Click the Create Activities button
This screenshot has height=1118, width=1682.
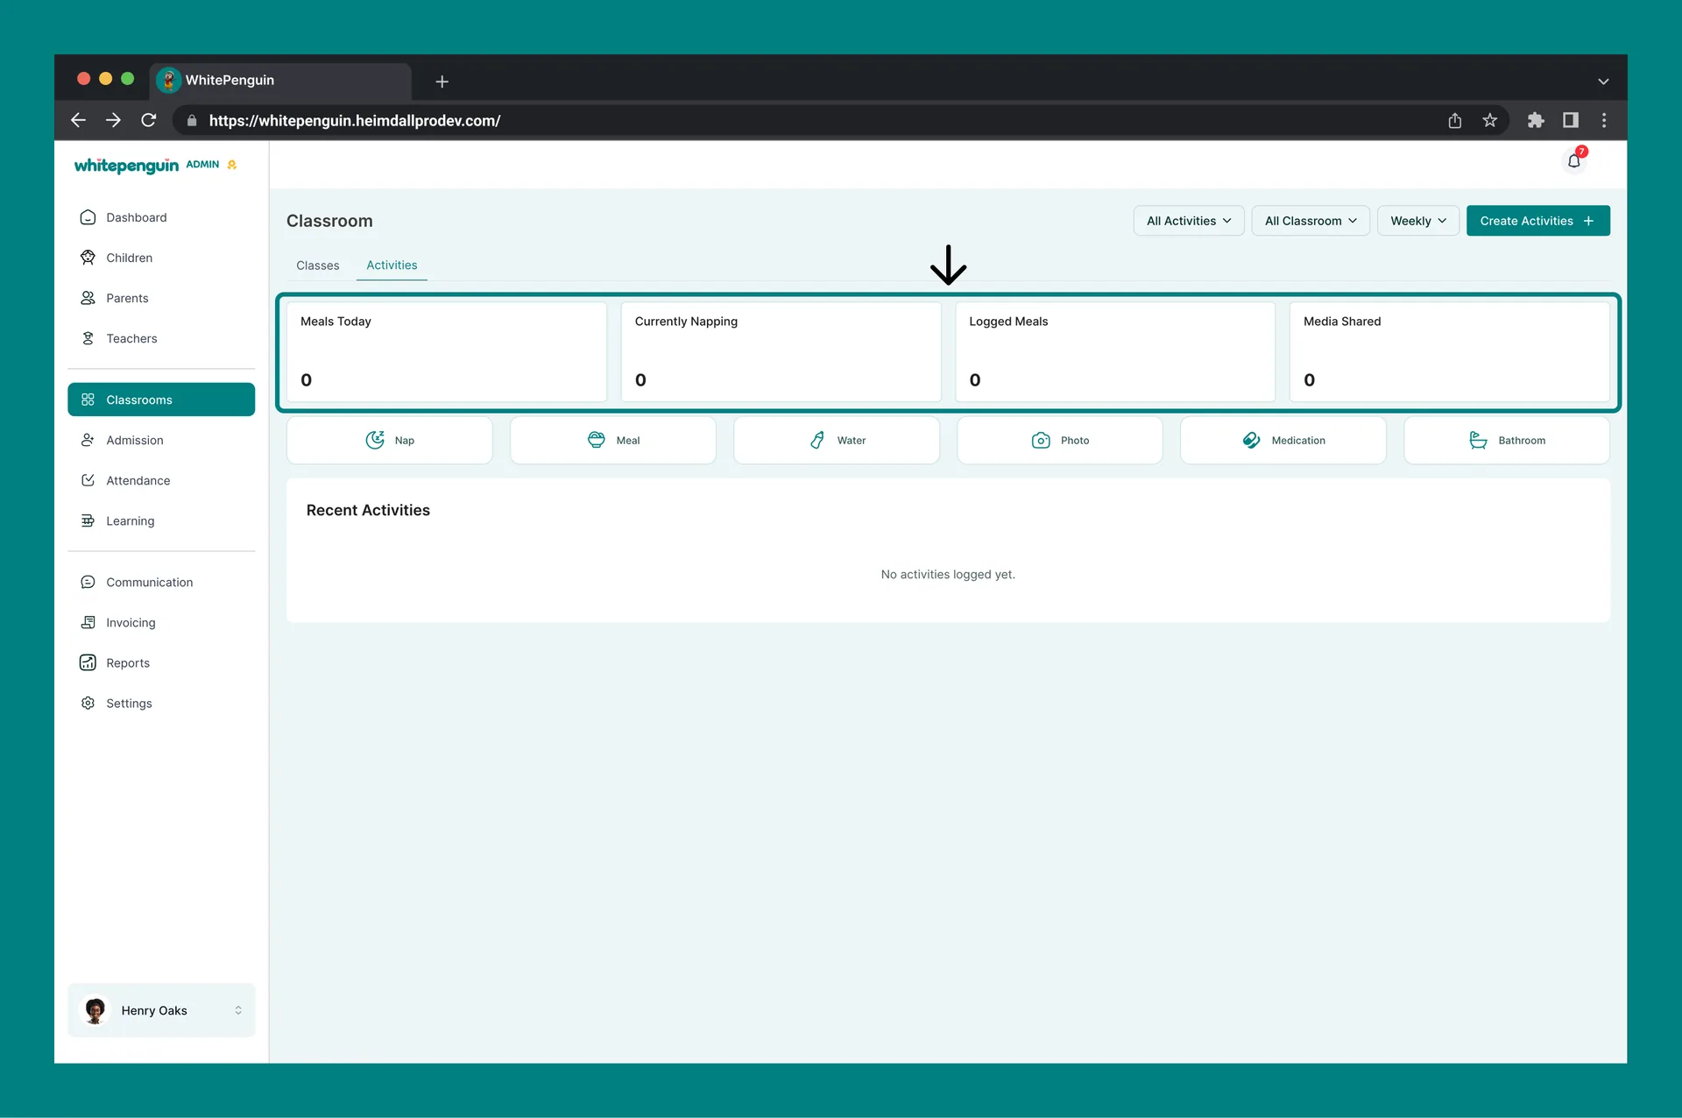pyautogui.click(x=1537, y=221)
